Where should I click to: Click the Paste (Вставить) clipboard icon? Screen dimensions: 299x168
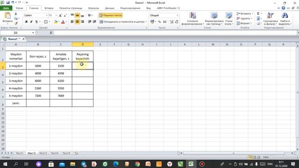pyautogui.click(x=7, y=15)
